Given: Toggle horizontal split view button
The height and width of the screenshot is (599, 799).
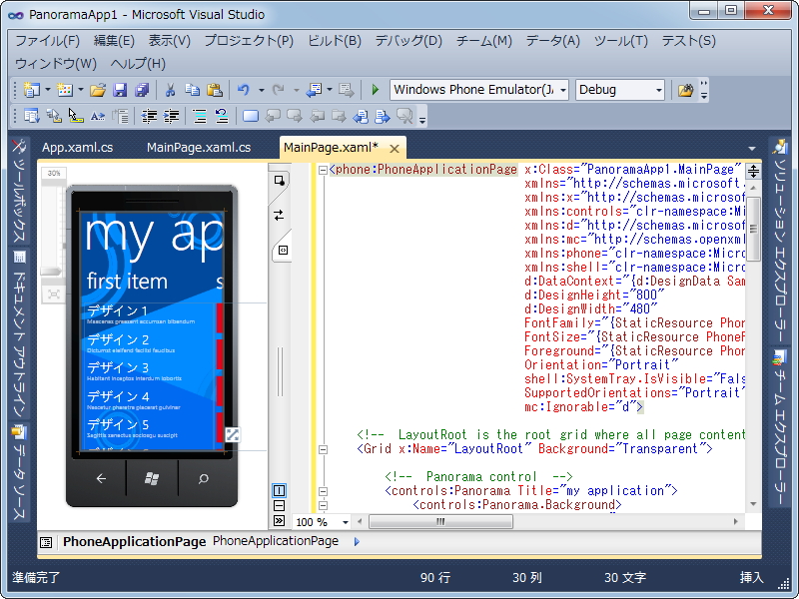Looking at the screenshot, I should (279, 505).
